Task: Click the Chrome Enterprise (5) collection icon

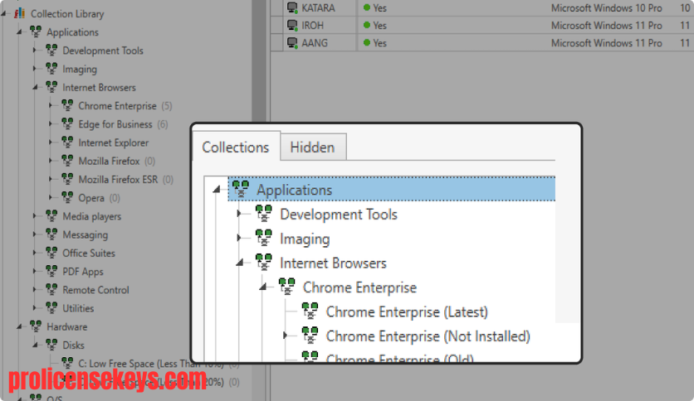Action: (67, 105)
